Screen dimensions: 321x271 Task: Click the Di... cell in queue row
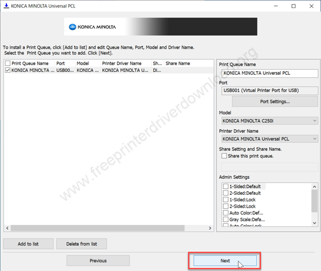tap(157, 70)
